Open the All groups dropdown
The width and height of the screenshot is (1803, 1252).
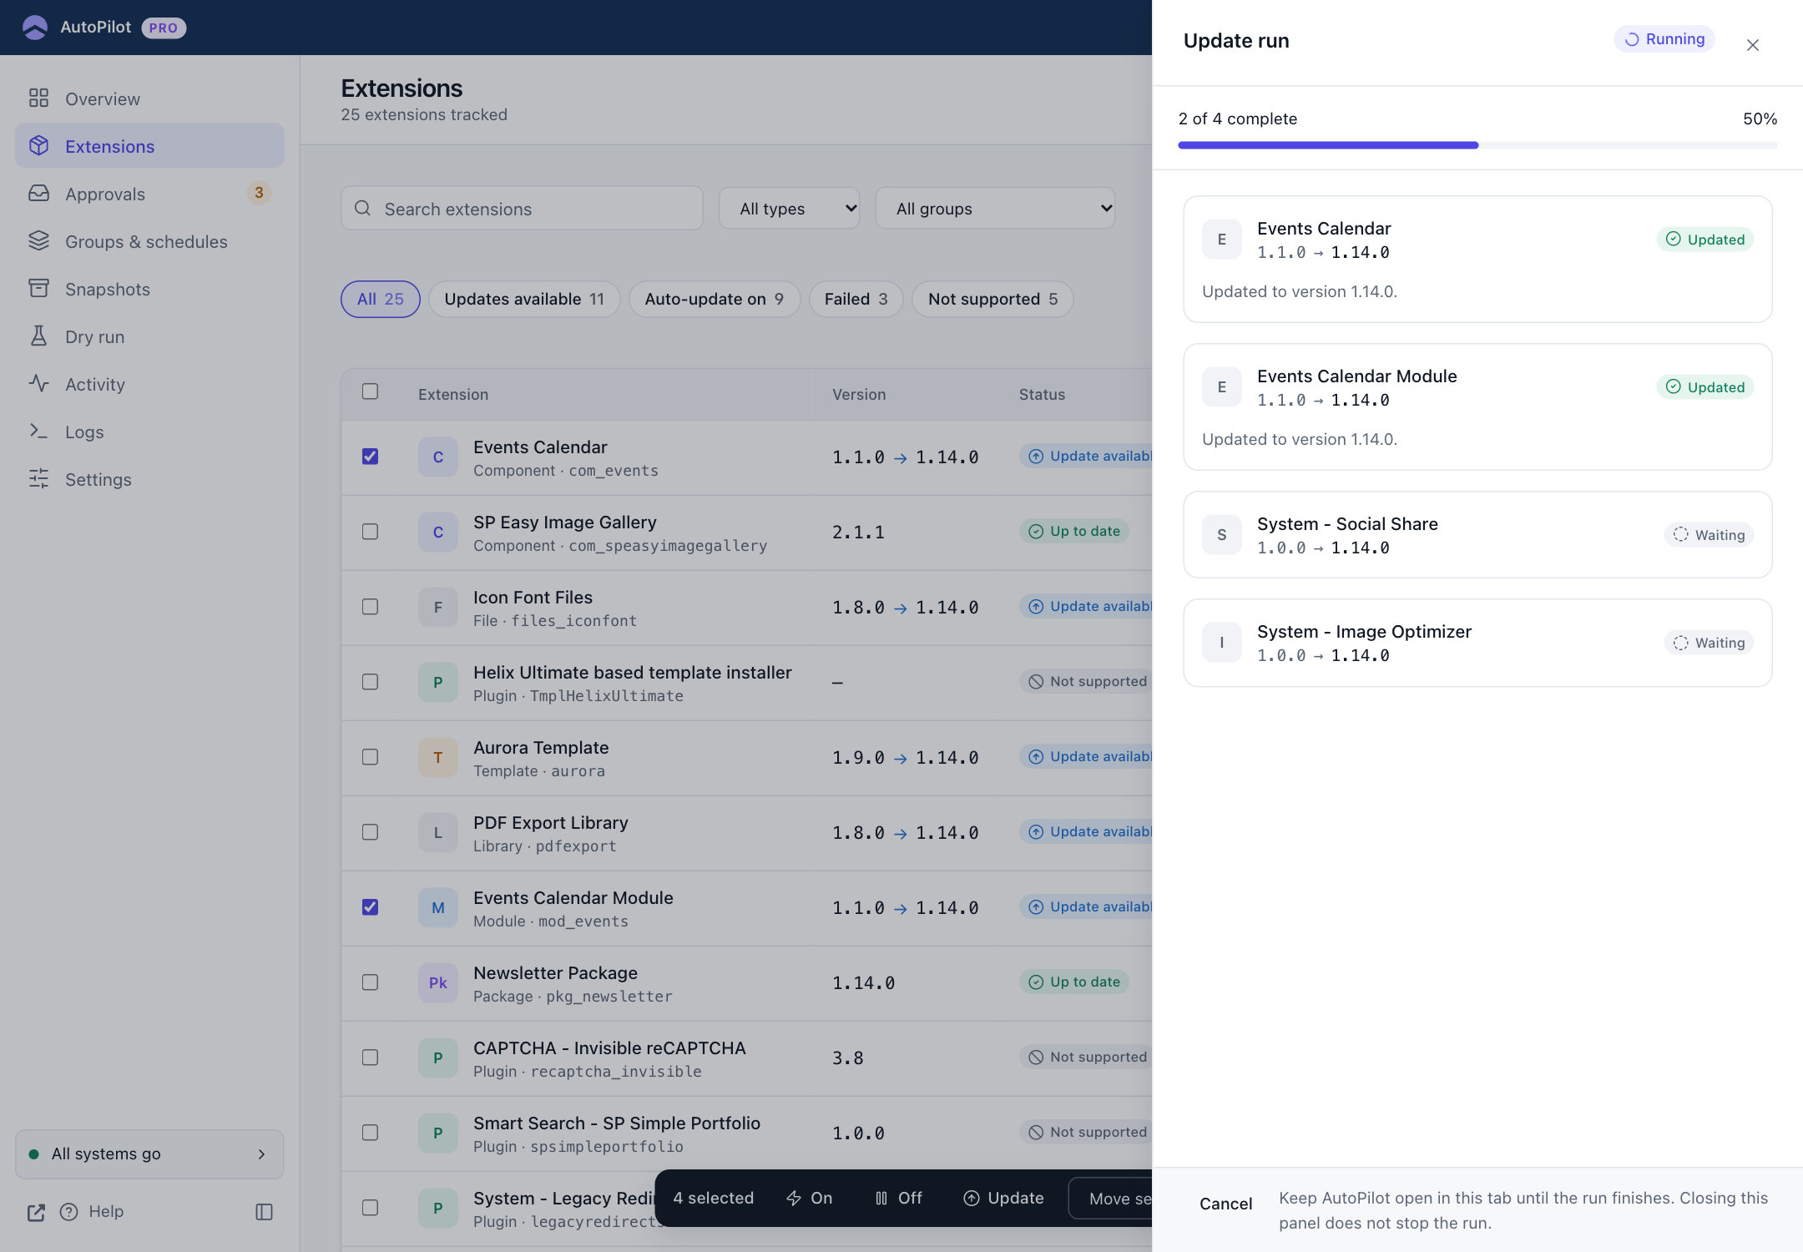[x=995, y=209]
